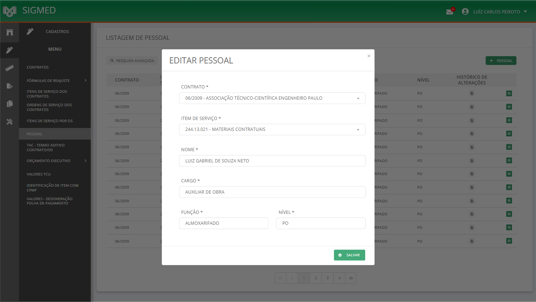Go to pagination page 1
Viewport: 536px width, 302px height.
(x=304, y=278)
